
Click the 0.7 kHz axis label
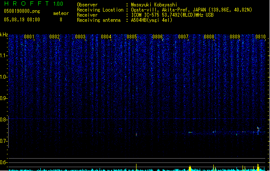point(3,141)
